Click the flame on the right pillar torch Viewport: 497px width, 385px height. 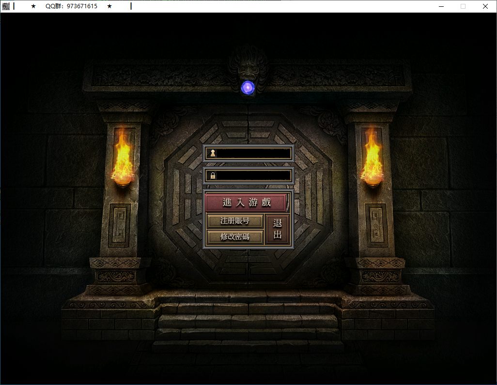(372, 157)
